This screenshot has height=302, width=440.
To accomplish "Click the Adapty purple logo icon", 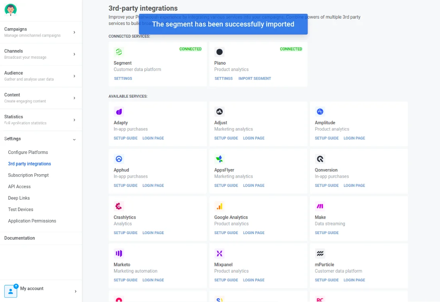I will coord(119,112).
